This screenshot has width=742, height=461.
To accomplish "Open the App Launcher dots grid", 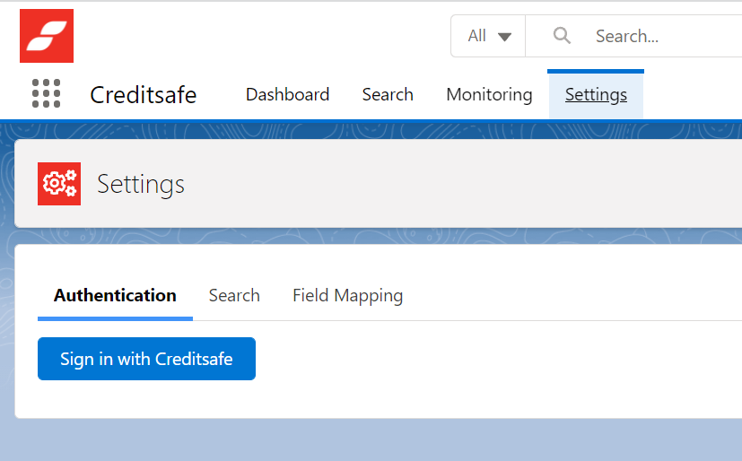I will 46,93.
